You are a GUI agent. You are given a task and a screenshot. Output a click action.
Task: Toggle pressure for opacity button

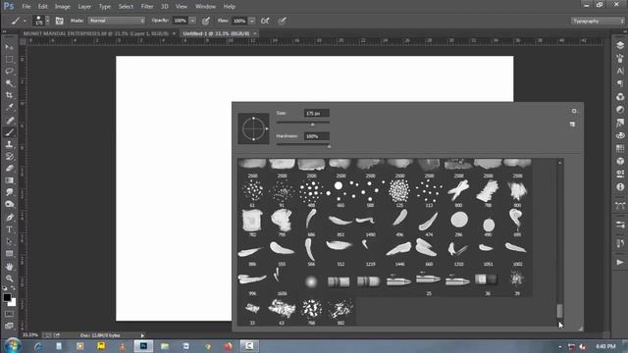[206, 21]
